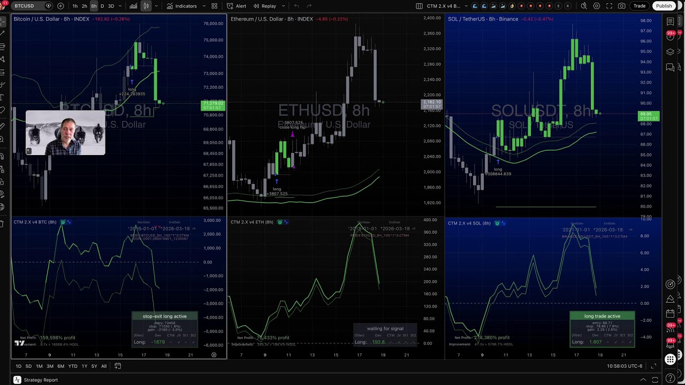685x385 pixels.
Task: Select the 1M date range
Action: (x=39, y=366)
